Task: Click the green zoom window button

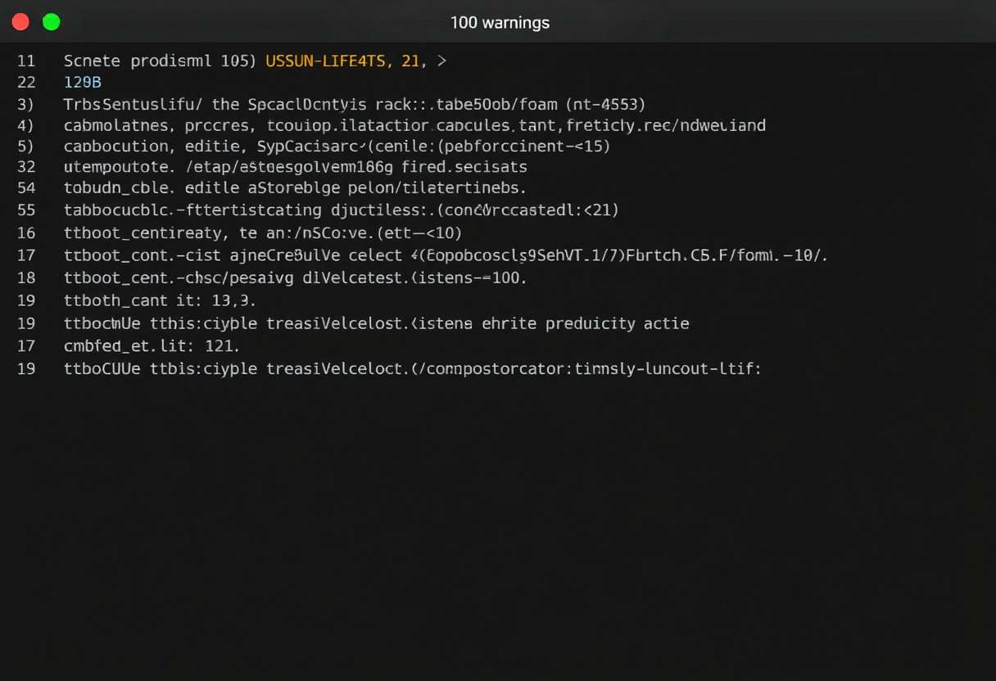Action: pyautogui.click(x=52, y=22)
